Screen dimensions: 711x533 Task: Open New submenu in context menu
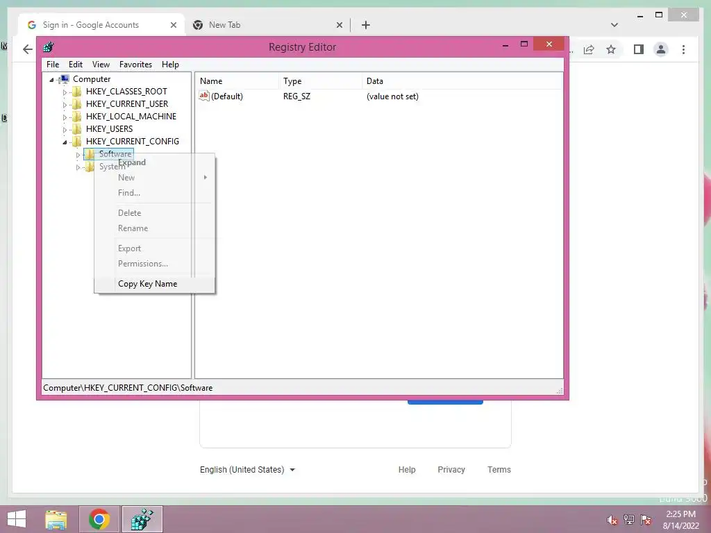pos(154,178)
